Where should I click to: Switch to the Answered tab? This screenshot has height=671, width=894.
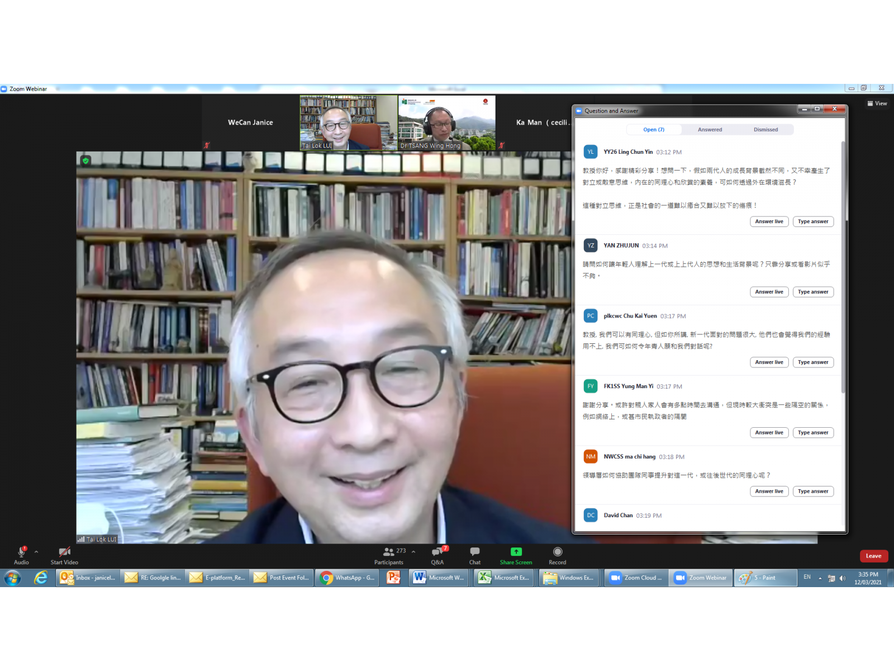[x=710, y=130]
